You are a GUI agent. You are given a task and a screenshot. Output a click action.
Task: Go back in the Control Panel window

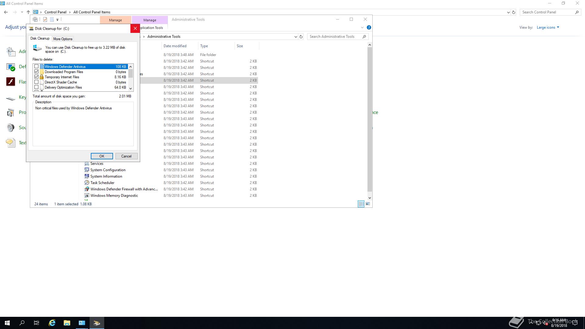[x=6, y=12]
